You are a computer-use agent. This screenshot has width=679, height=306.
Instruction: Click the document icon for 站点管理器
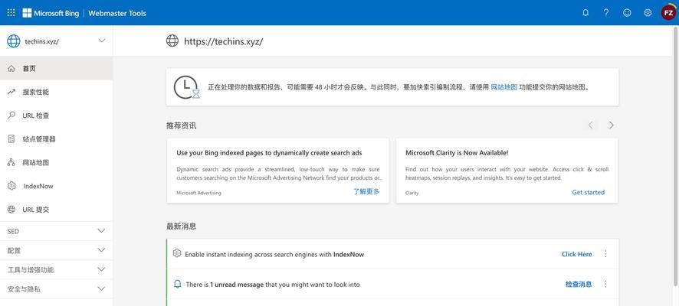[x=11, y=139]
